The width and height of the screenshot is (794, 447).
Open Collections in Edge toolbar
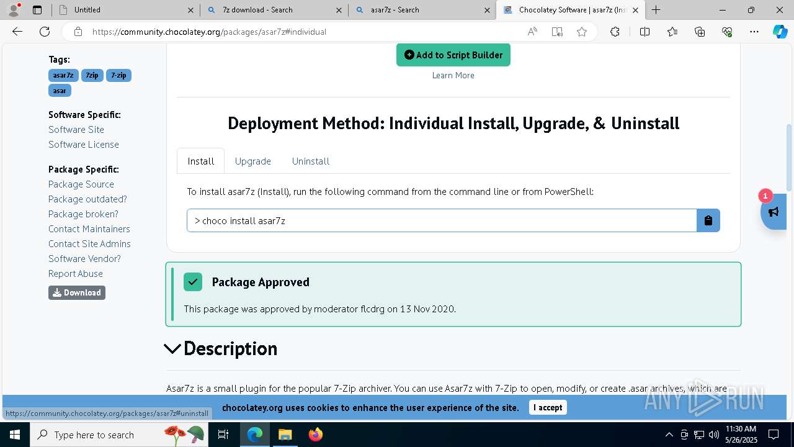pos(700,32)
